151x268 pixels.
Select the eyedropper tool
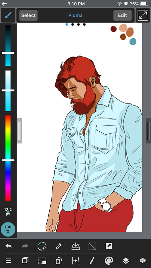point(58,246)
